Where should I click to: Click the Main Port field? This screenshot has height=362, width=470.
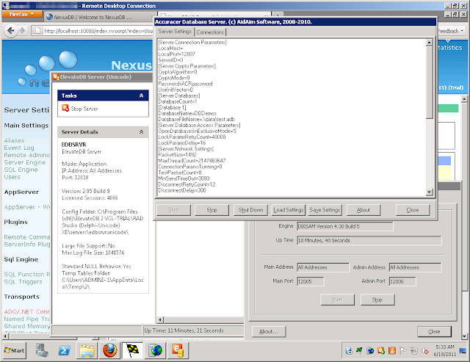[310, 281]
